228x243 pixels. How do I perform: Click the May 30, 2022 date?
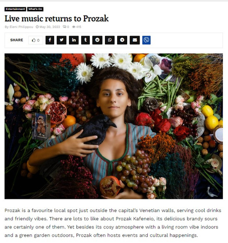50,27
